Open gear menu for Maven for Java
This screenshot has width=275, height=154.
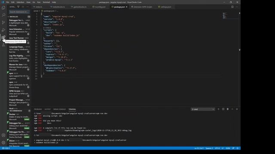point(28,69)
